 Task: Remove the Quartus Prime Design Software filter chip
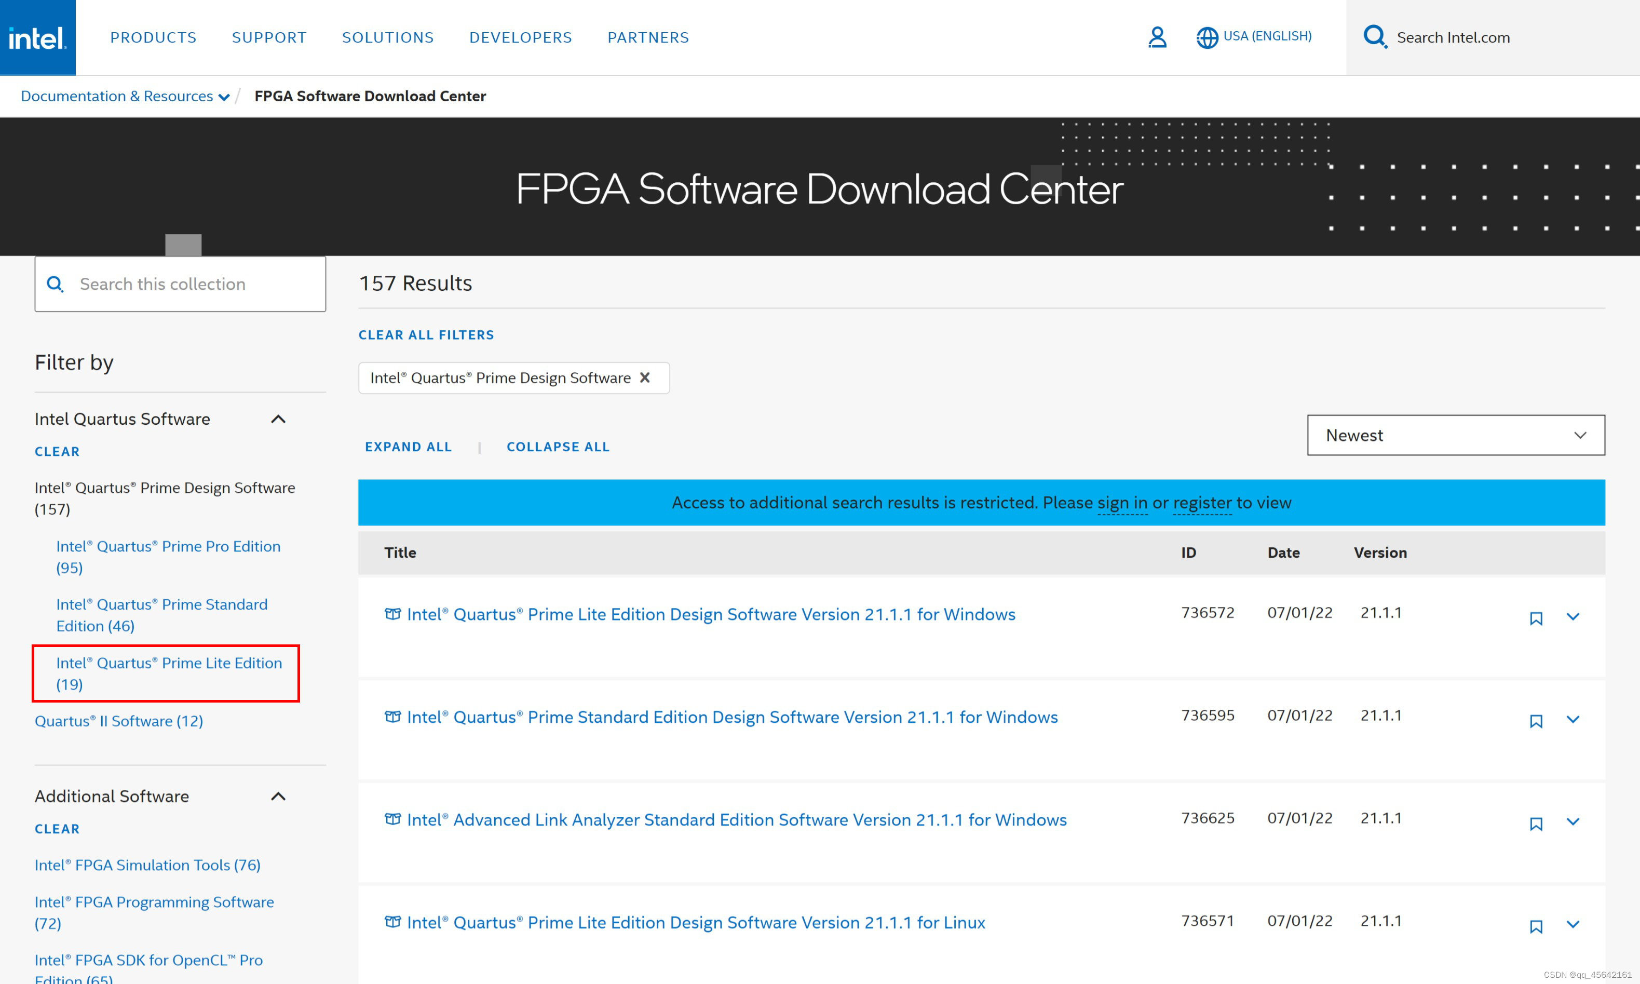click(x=644, y=378)
